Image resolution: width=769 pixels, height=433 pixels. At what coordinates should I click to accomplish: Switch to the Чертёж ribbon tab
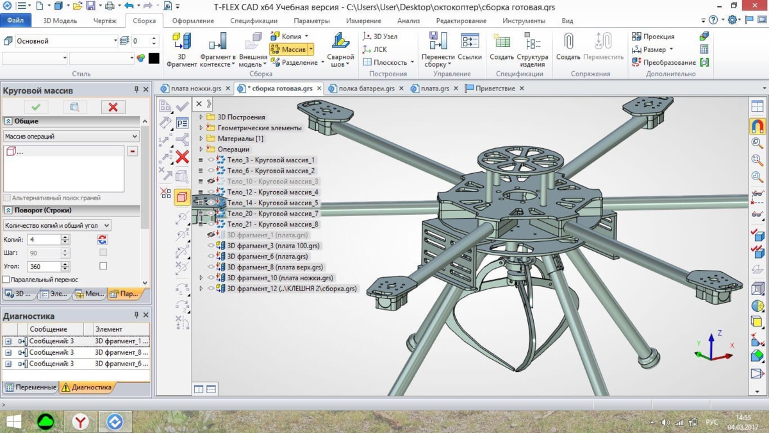(x=105, y=21)
